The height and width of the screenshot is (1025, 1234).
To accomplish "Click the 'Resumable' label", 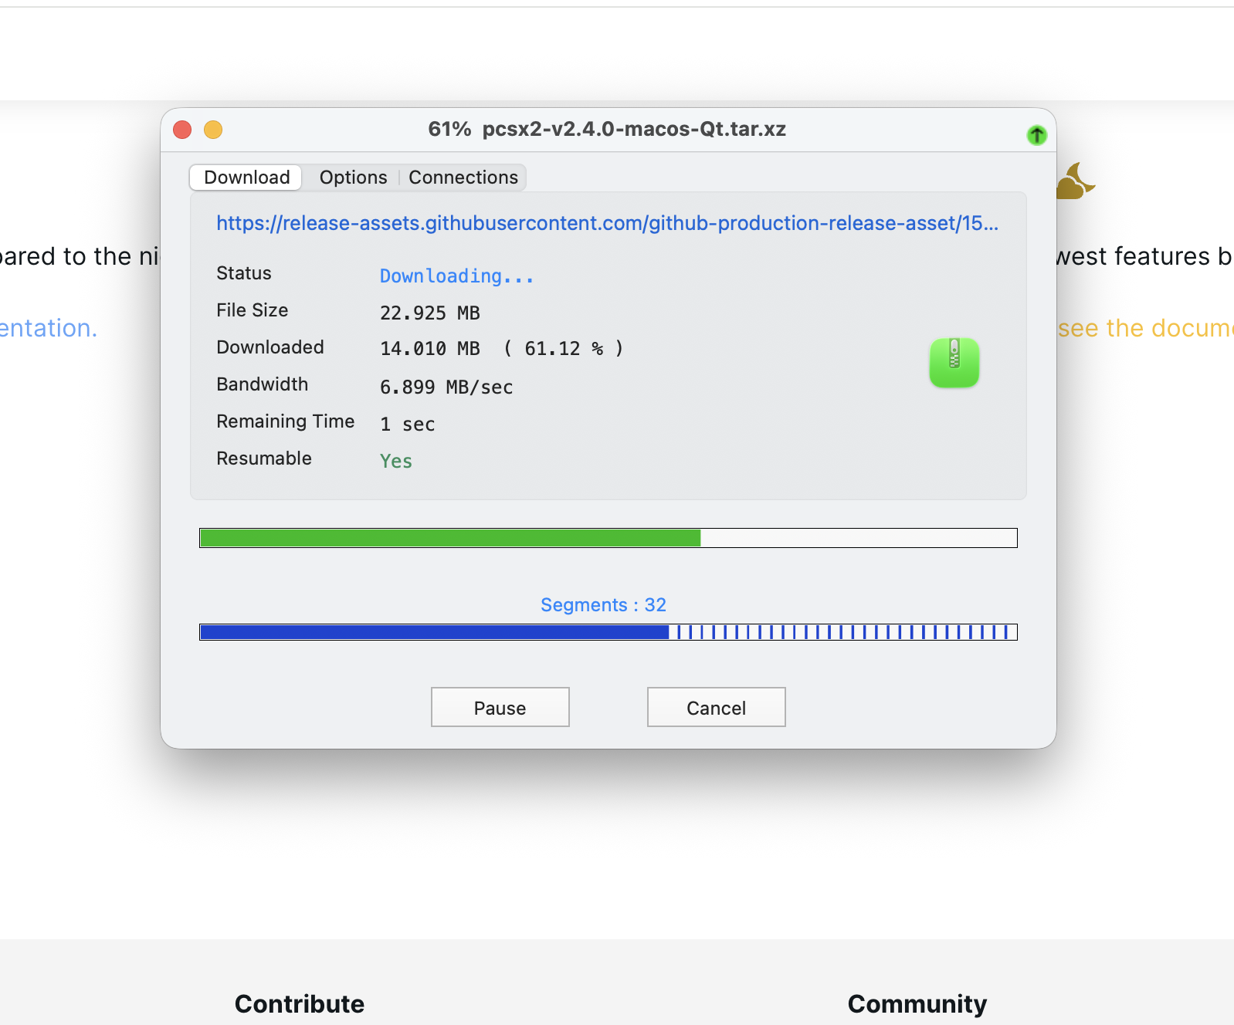I will (x=264, y=458).
